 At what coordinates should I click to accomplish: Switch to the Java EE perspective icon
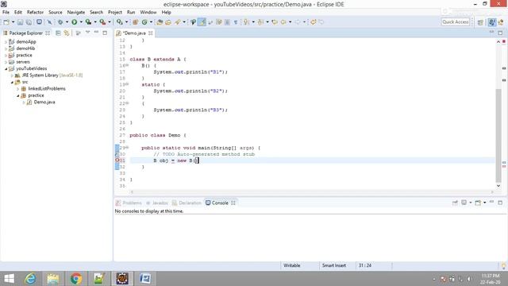click(501, 22)
